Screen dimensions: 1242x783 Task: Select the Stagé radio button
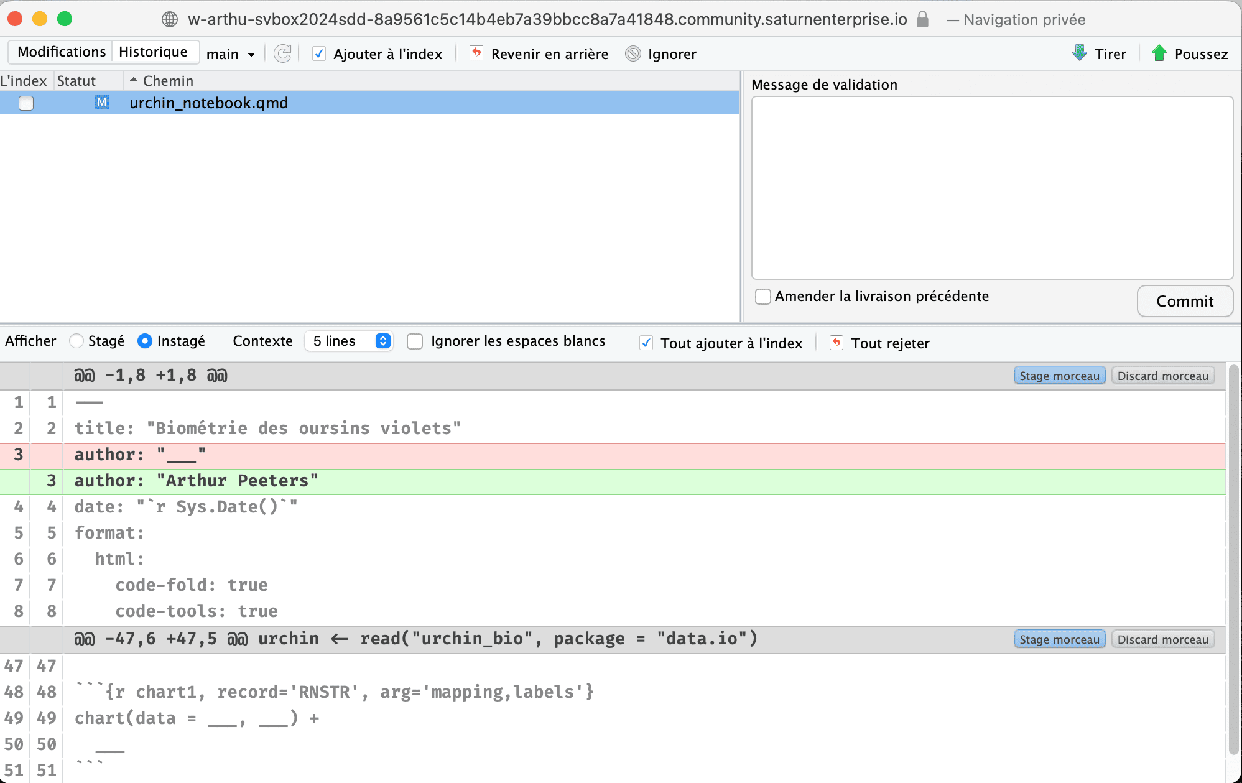(x=76, y=341)
